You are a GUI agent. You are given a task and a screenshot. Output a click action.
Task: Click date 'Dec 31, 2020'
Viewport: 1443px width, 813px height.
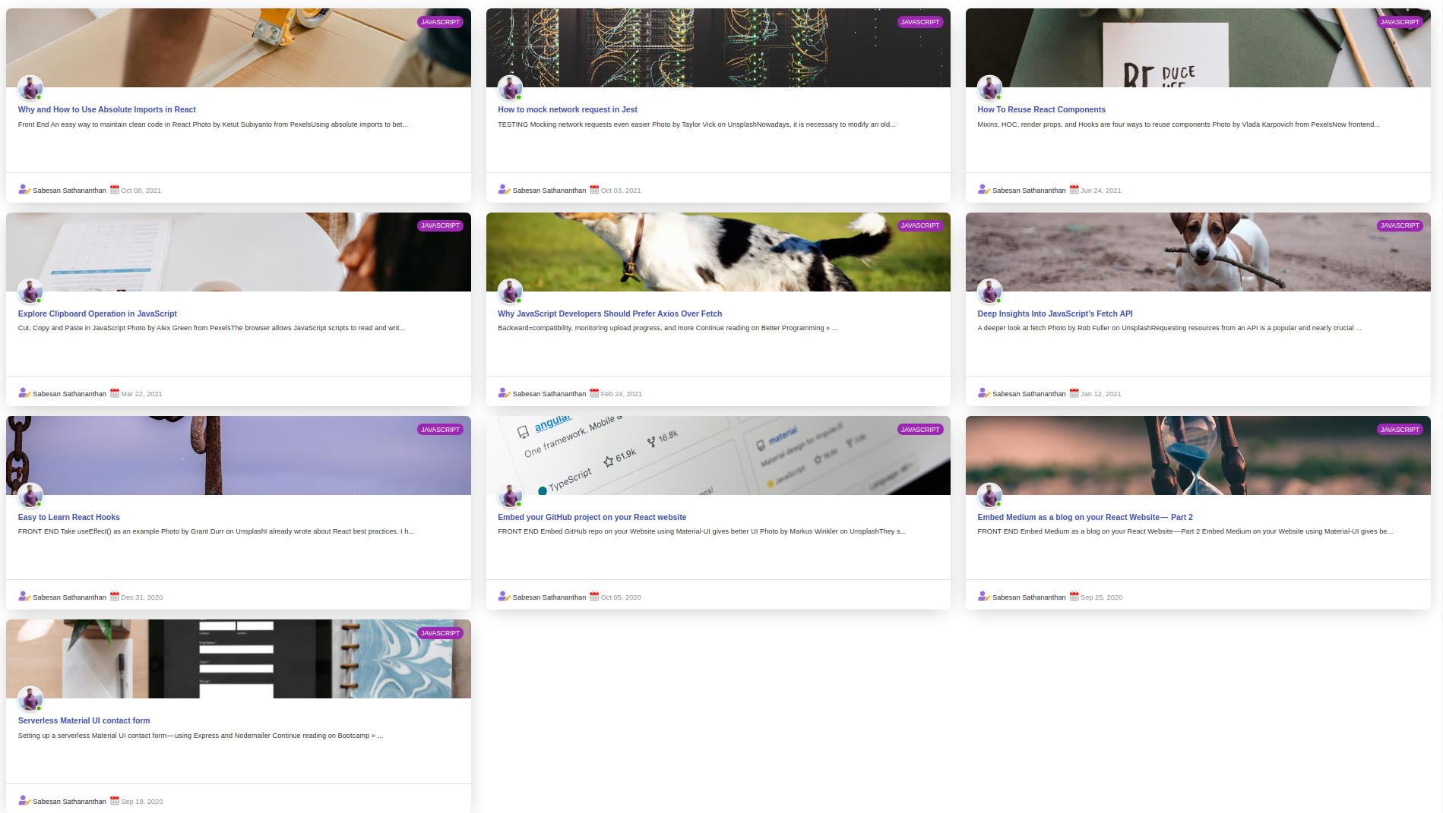[141, 597]
